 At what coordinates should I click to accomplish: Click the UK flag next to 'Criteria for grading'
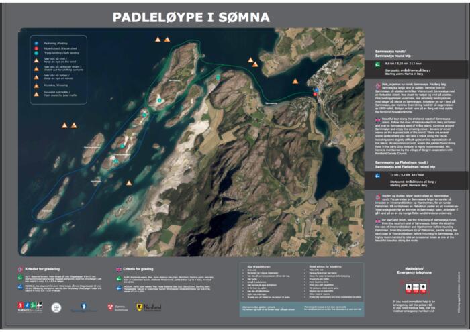click(119, 270)
